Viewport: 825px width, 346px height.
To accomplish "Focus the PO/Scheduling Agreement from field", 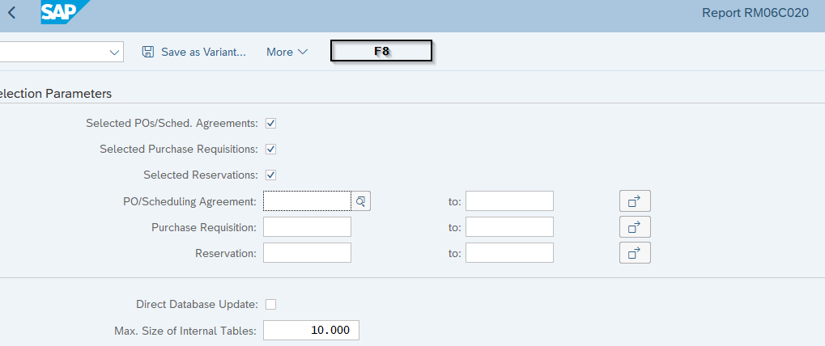I will (x=307, y=200).
